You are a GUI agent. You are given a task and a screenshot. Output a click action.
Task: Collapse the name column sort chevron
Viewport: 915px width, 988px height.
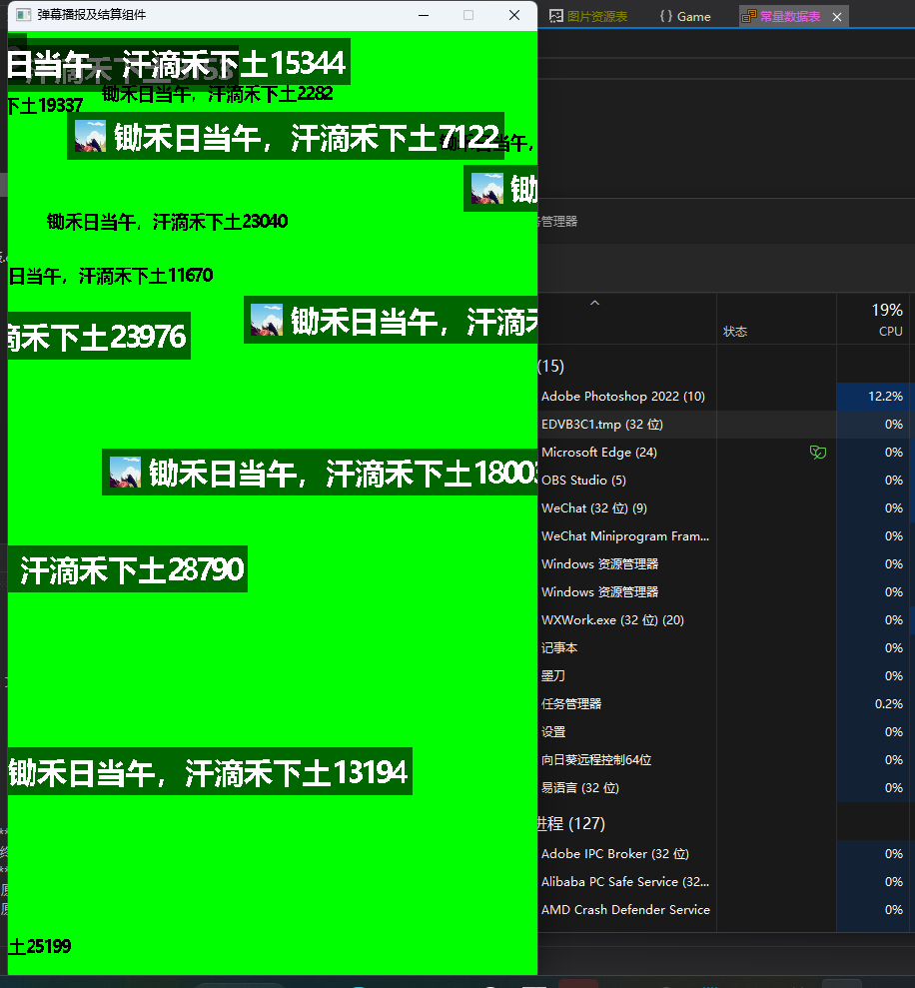click(x=594, y=303)
